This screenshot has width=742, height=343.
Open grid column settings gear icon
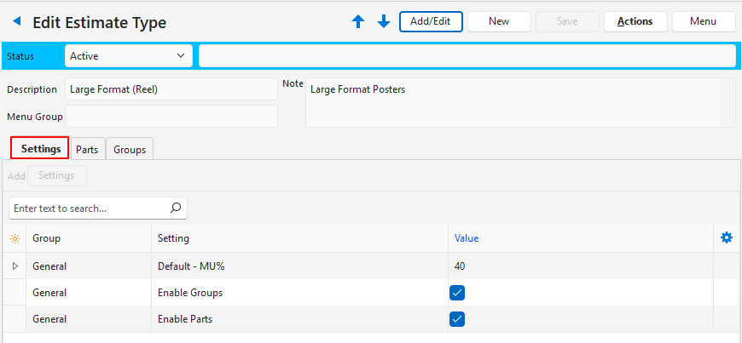727,238
